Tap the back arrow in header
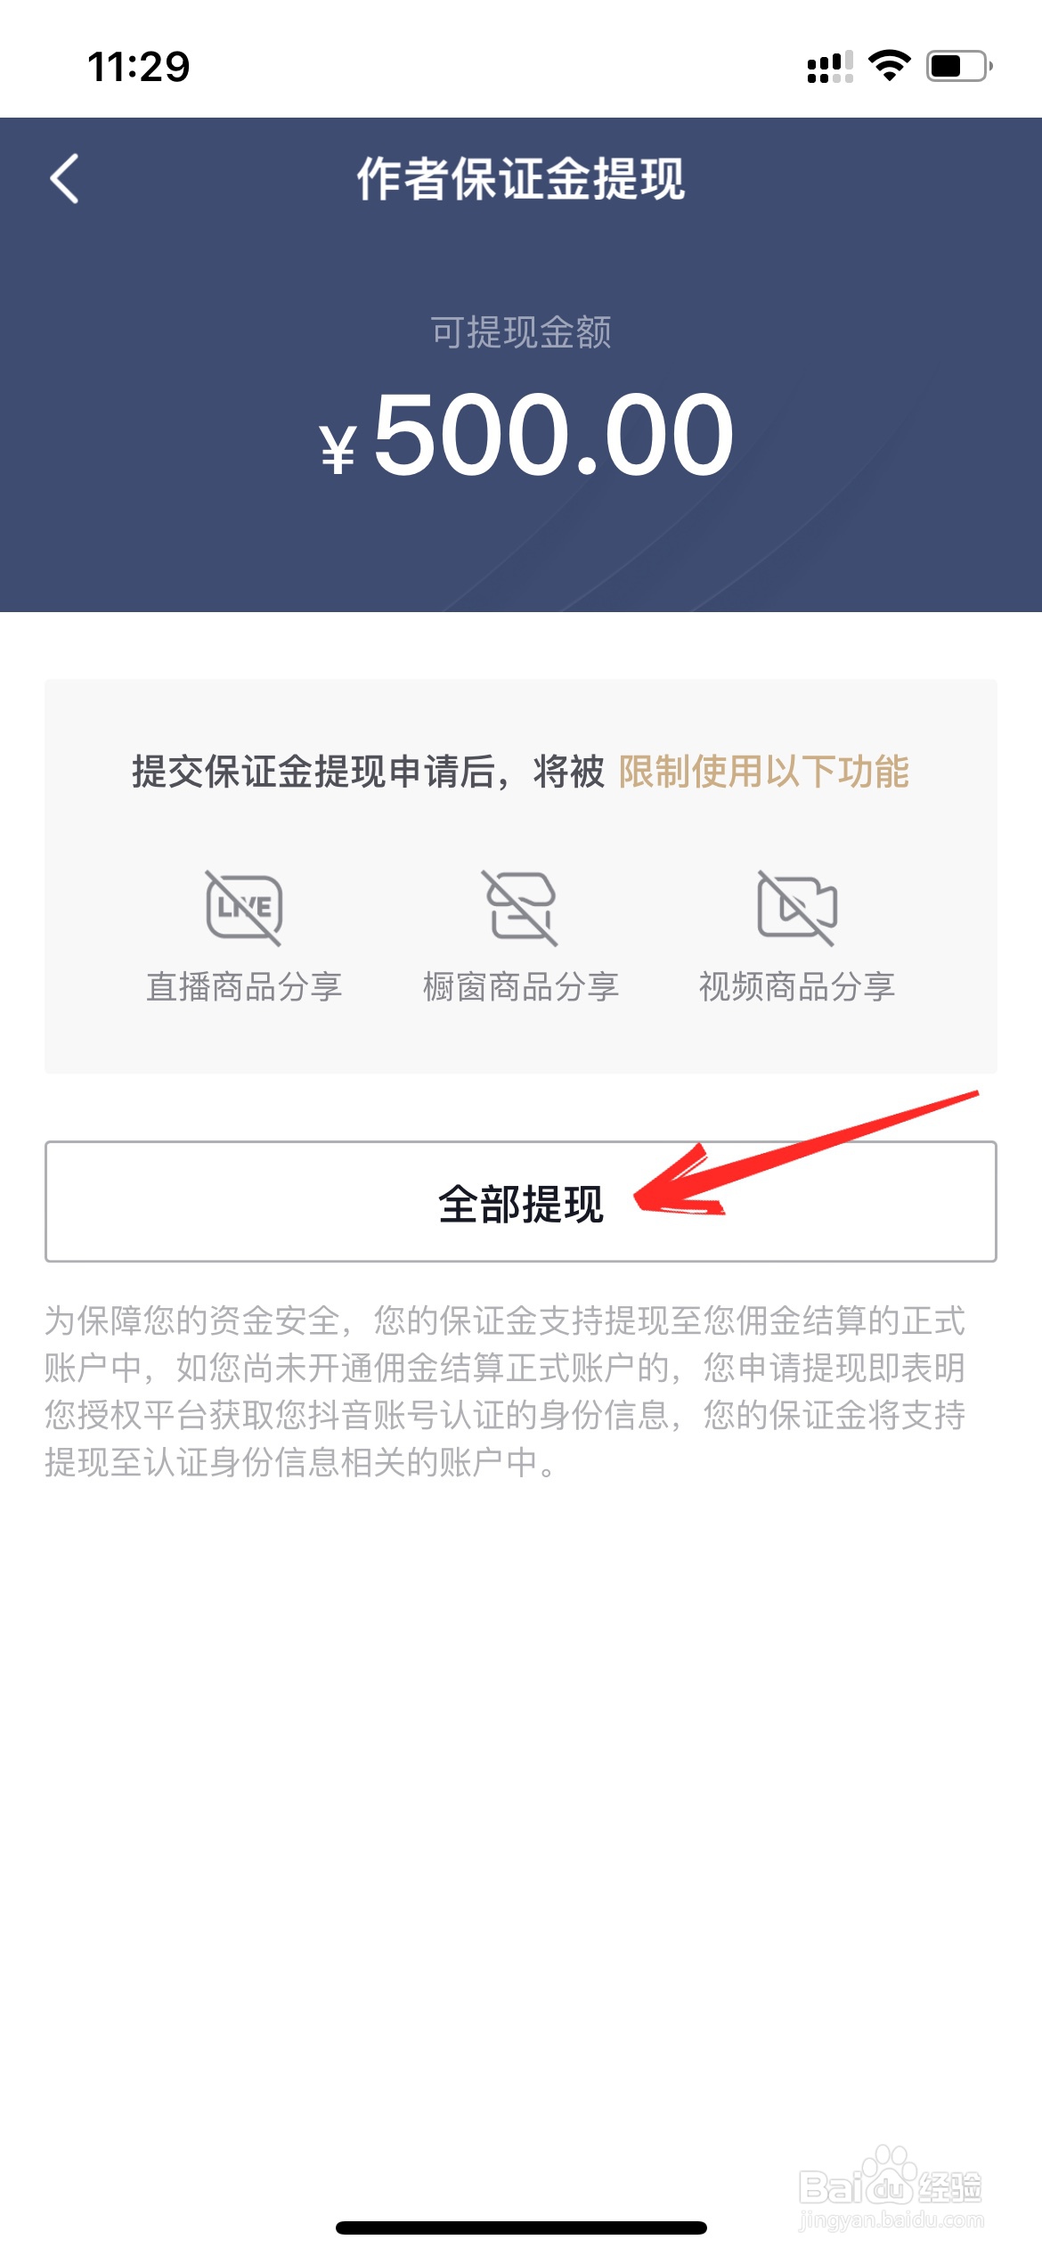Screen dimensions: 1042x2256 tap(64, 178)
